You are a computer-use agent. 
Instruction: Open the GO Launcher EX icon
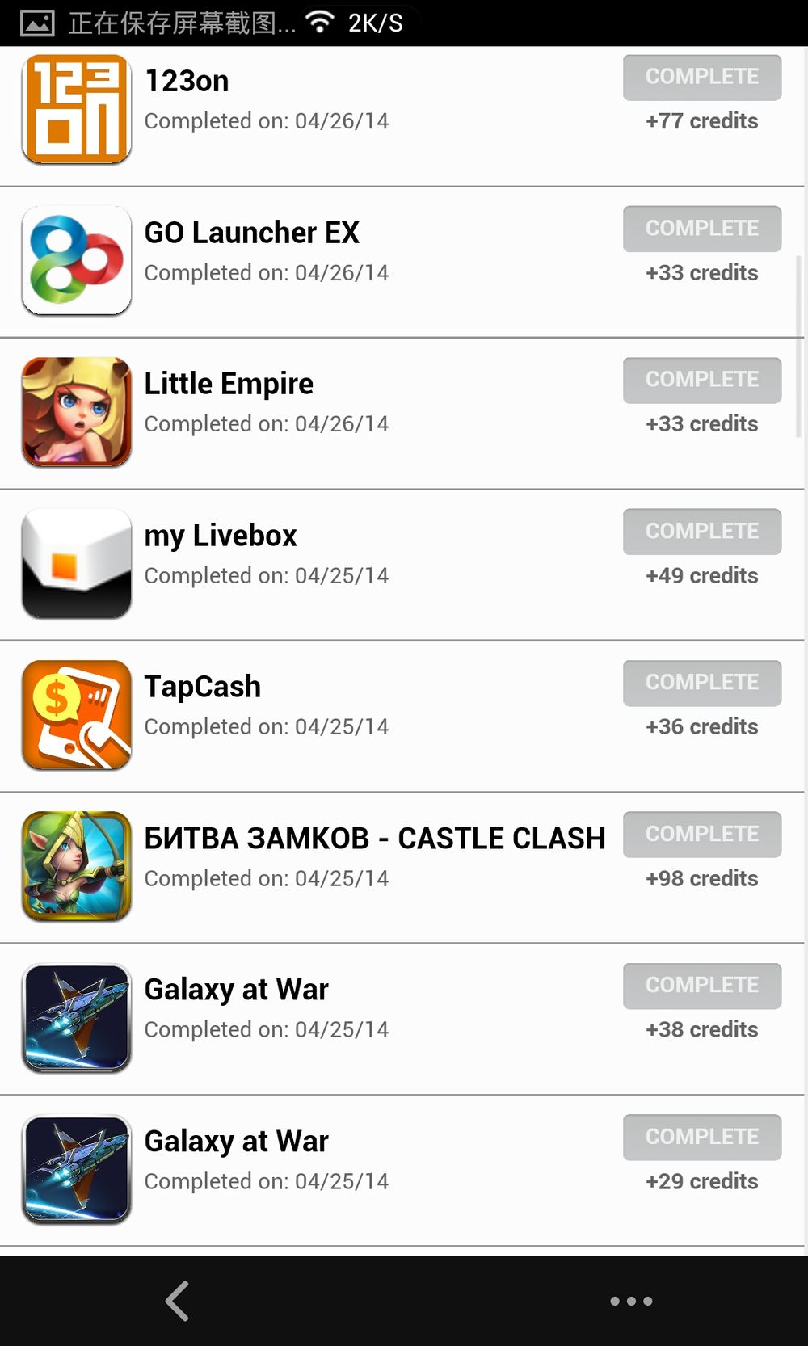coord(77,260)
